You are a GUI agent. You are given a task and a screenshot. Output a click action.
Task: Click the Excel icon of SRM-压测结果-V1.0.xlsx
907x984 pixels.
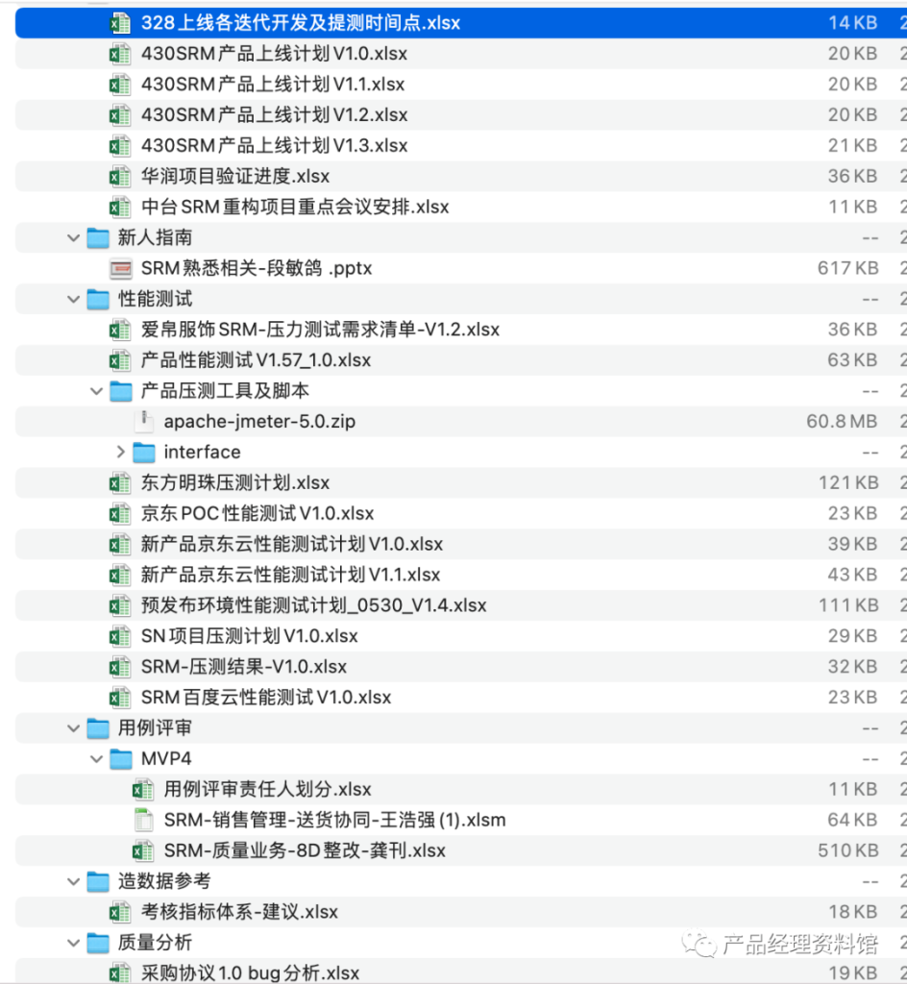[x=120, y=666]
